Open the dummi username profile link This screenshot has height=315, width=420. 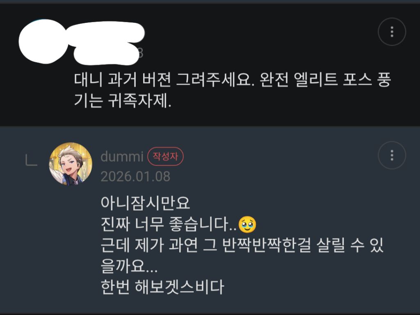pos(122,156)
